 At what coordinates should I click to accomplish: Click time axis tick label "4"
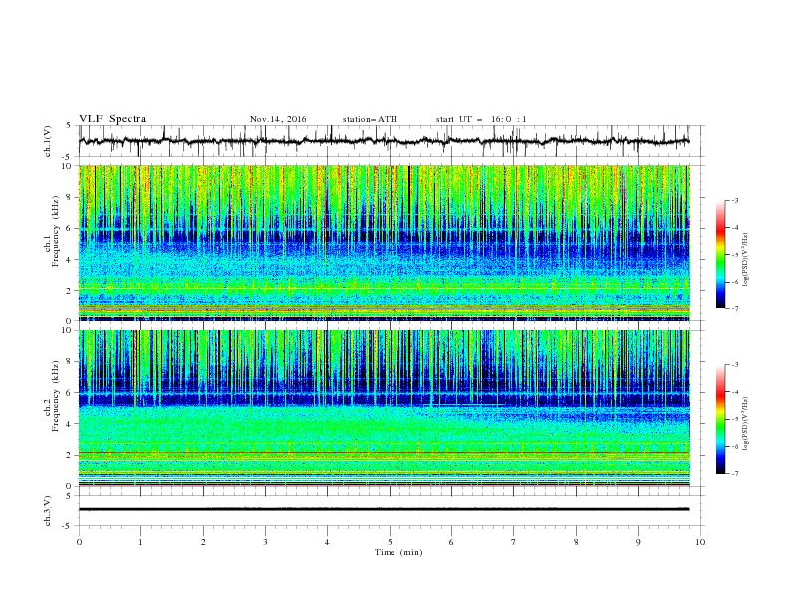327,542
